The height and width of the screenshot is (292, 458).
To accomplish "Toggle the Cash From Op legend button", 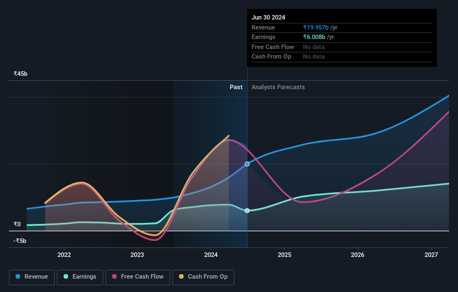I will coord(203,277).
